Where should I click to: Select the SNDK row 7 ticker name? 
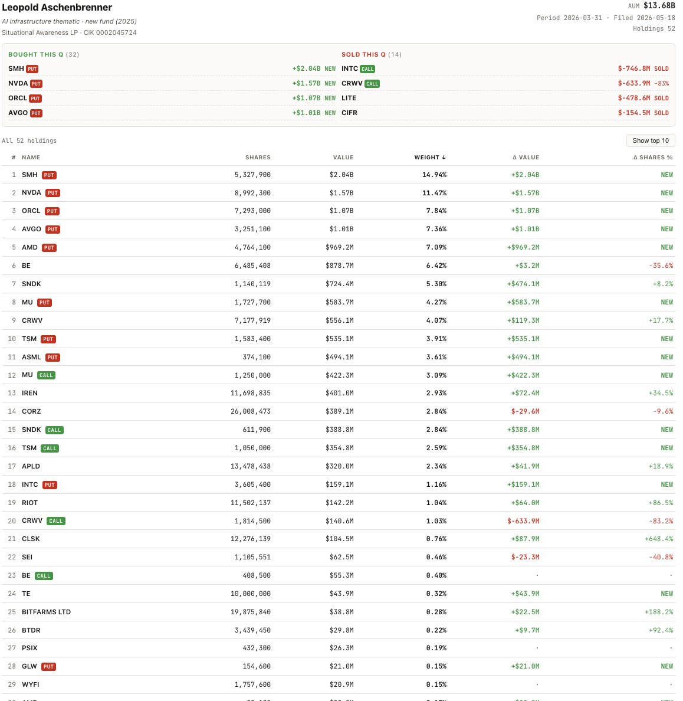[31, 284]
